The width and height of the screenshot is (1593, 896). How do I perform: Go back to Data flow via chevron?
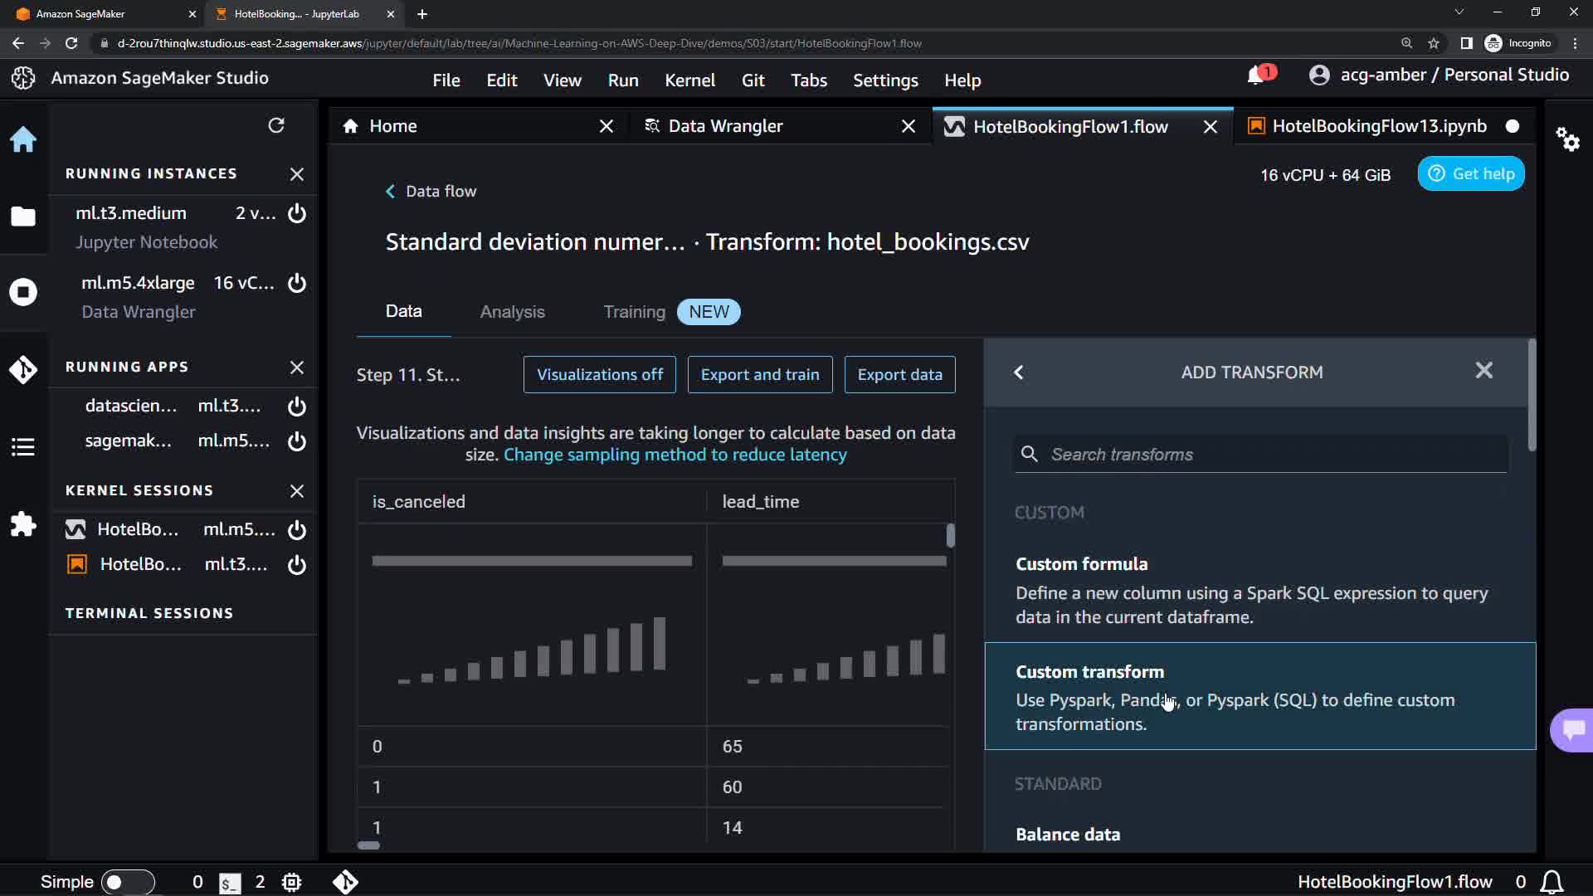point(390,192)
